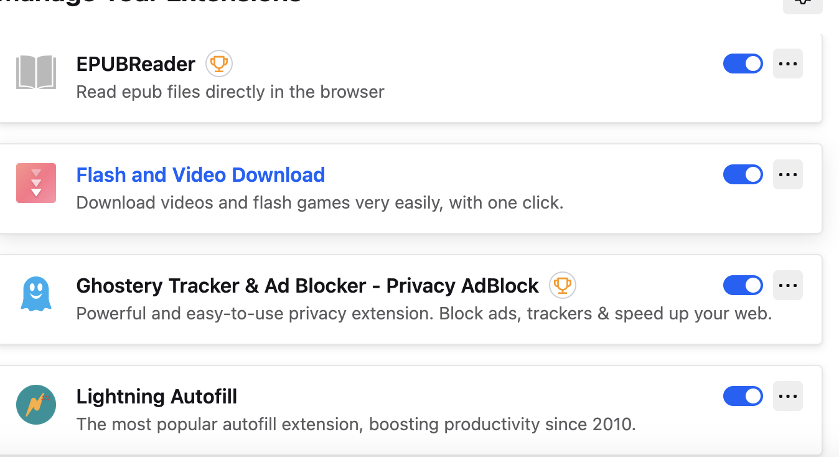
Task: Turn off Flash and Video Download toggle
Action: [743, 175]
